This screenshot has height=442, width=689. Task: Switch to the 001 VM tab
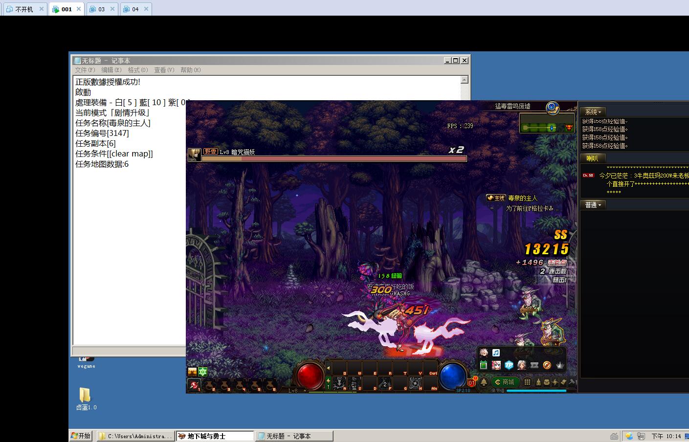tap(67, 9)
